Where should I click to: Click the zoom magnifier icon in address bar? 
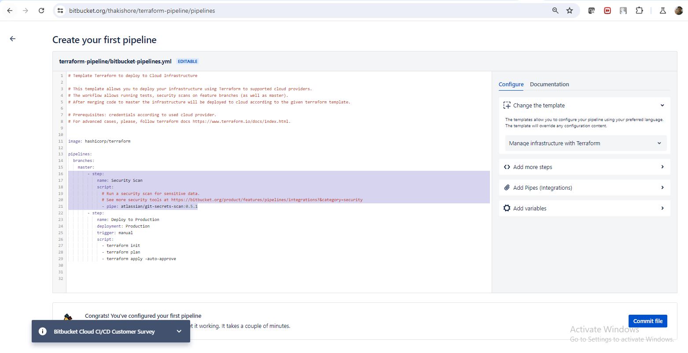click(x=555, y=11)
